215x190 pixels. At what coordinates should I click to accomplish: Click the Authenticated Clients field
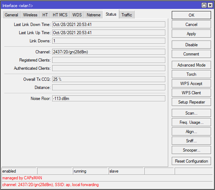point(109,68)
